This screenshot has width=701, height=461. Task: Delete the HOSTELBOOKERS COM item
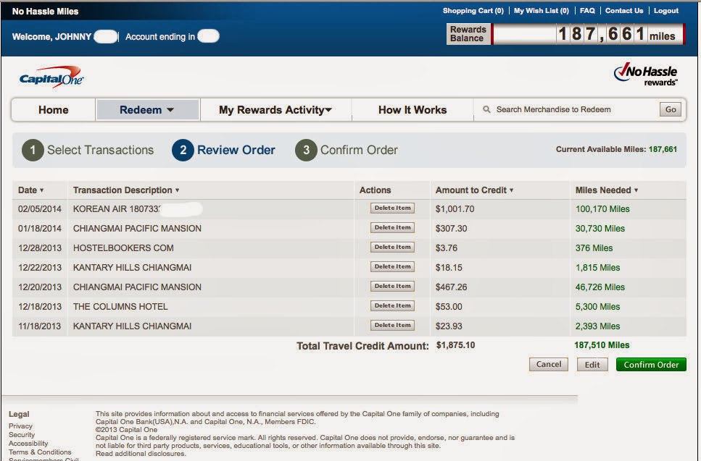(392, 248)
